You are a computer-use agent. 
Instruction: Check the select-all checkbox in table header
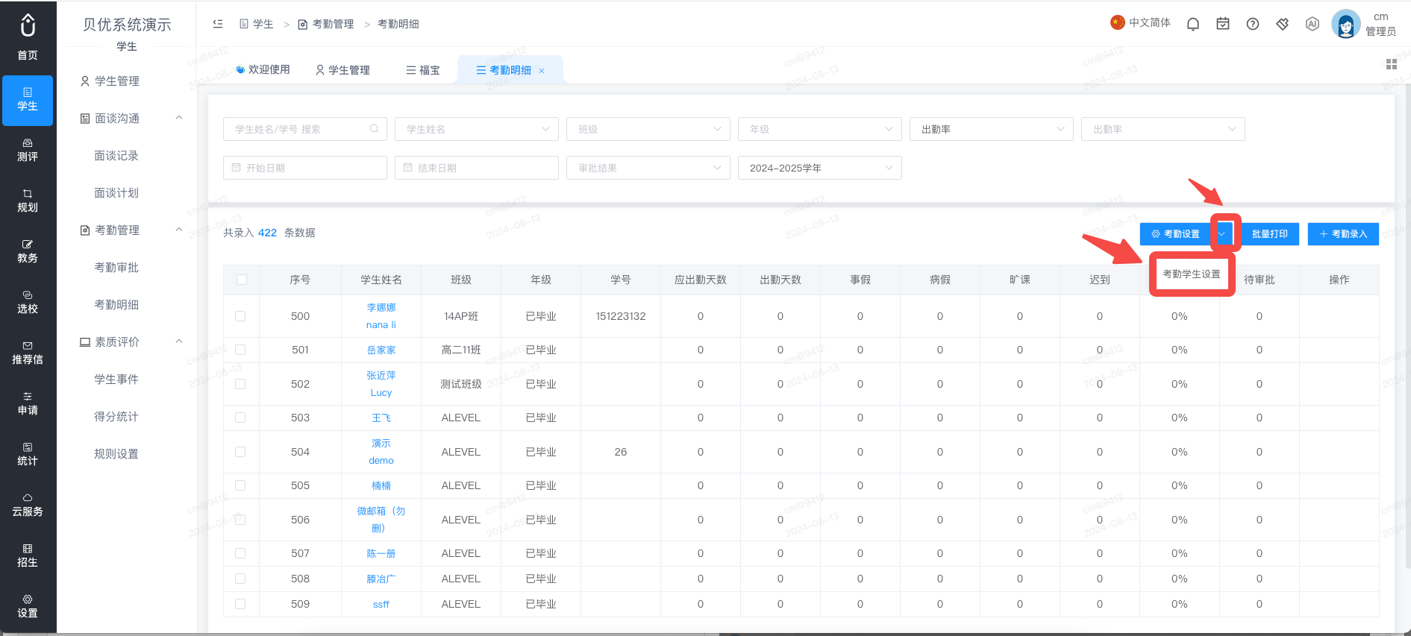coord(241,280)
